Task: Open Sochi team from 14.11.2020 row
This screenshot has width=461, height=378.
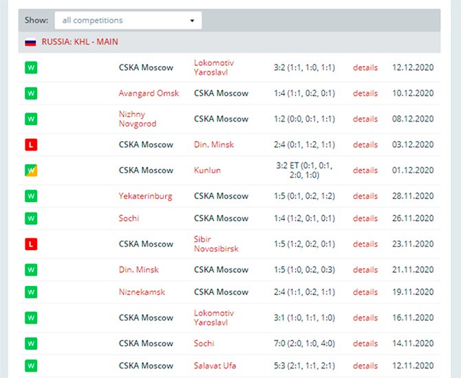Action: [x=204, y=344]
